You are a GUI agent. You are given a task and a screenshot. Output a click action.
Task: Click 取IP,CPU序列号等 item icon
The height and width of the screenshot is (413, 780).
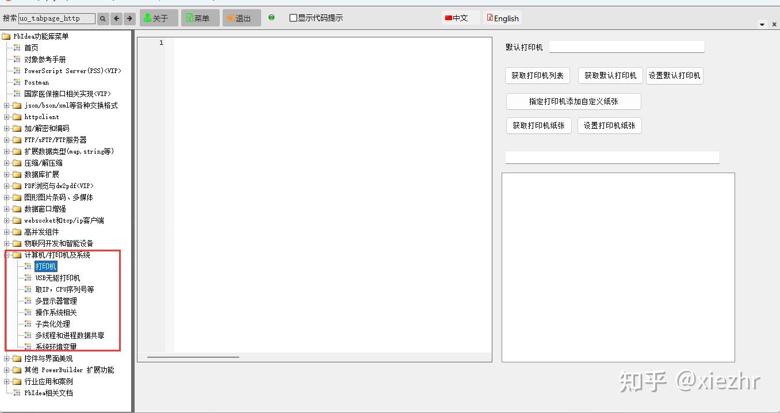[28, 289]
